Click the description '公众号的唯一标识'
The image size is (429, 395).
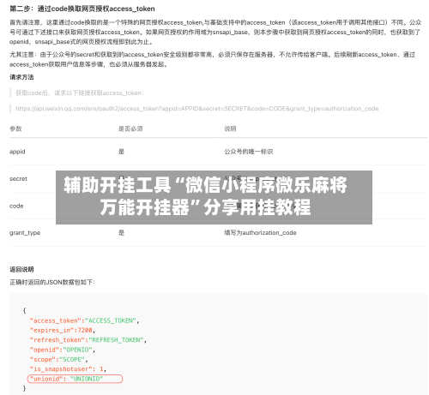(249, 152)
